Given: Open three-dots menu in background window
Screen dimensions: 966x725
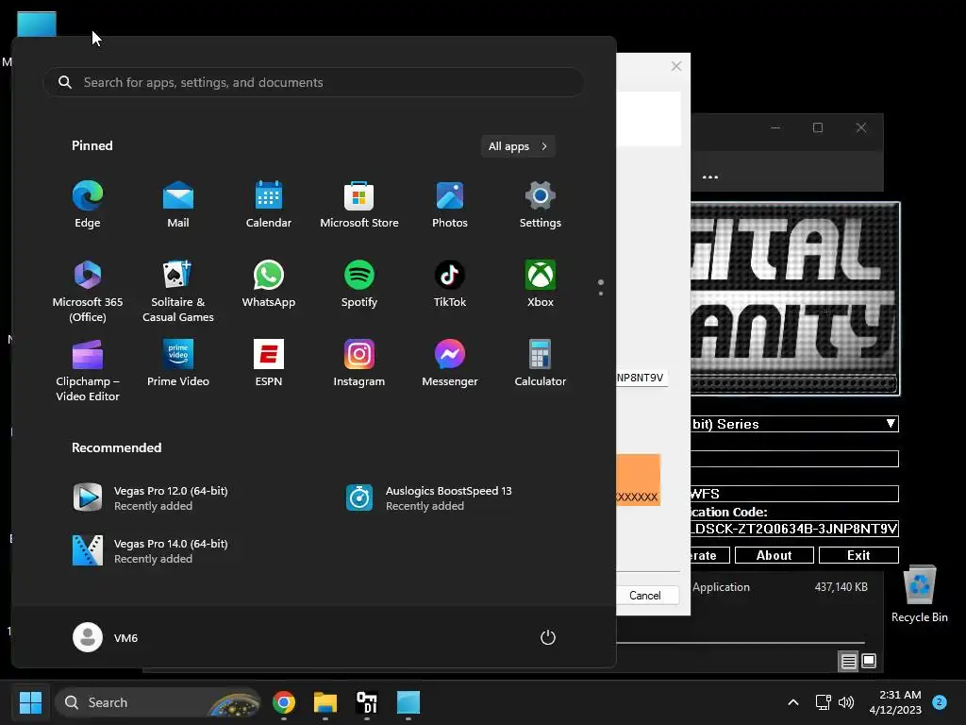Looking at the screenshot, I should pos(710,177).
